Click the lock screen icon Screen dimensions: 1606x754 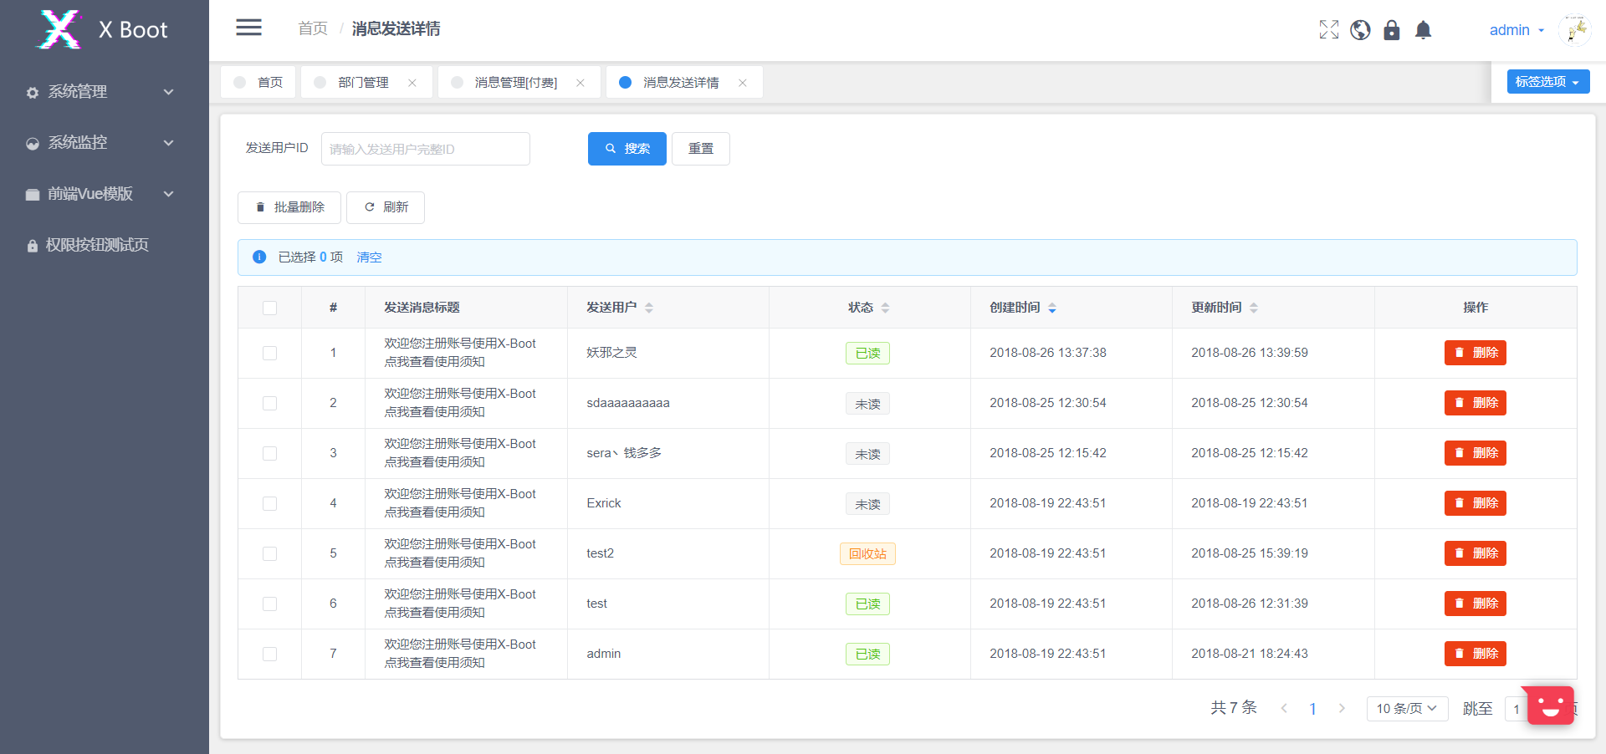(x=1392, y=30)
